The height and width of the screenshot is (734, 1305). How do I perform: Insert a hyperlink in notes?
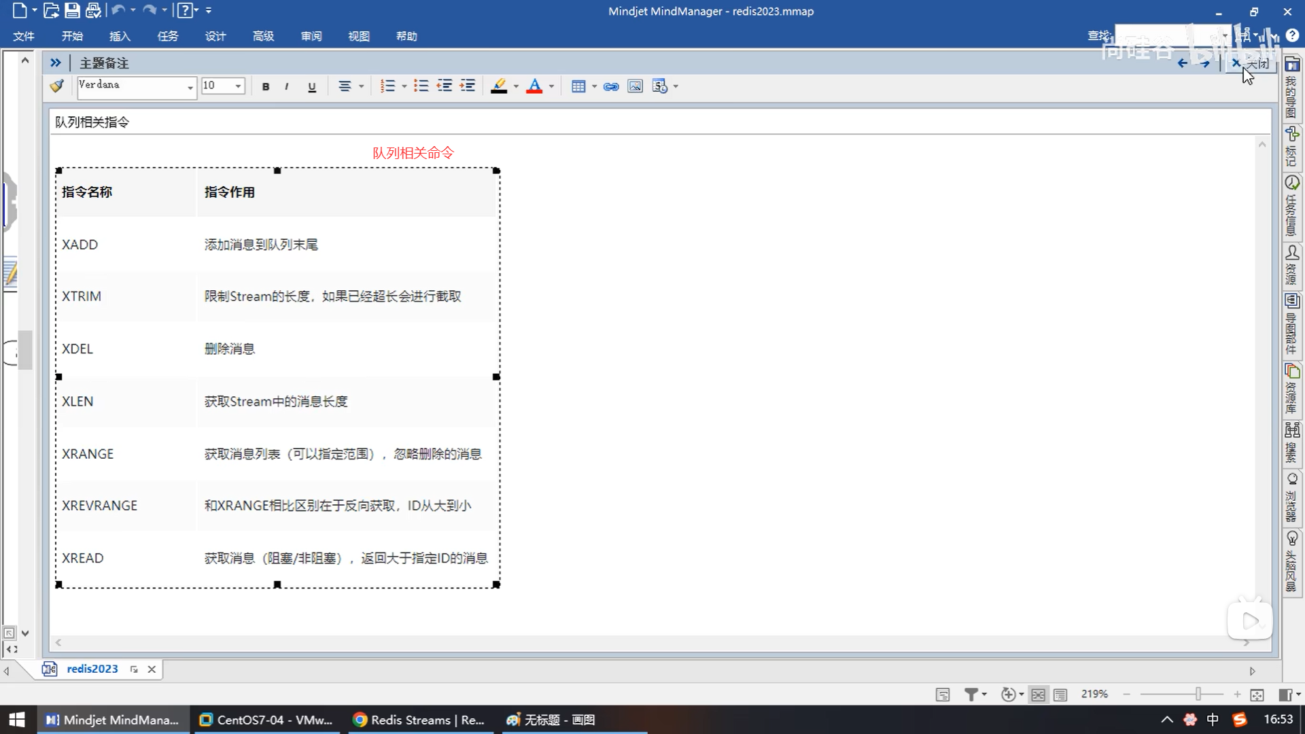tap(611, 86)
